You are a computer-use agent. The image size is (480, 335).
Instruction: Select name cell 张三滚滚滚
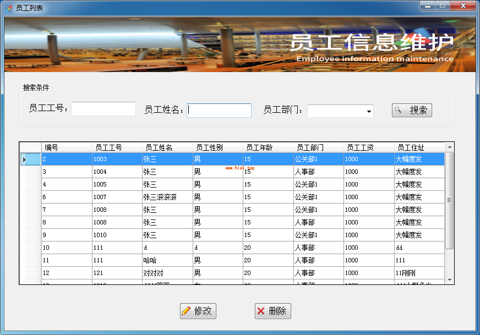coord(167,197)
